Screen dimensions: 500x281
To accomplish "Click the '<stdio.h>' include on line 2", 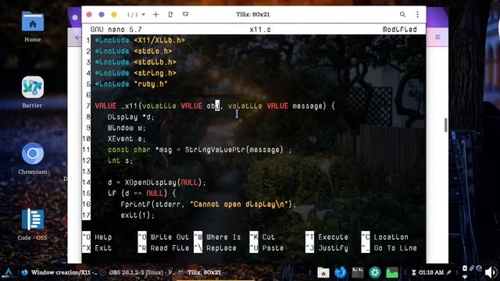I will 153,52.
